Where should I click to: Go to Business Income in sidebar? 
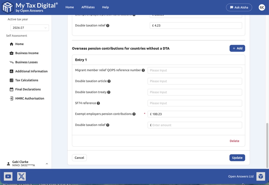(x=27, y=53)
